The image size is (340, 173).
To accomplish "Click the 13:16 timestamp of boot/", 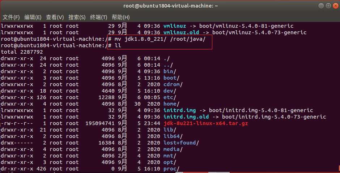I will (152, 78).
